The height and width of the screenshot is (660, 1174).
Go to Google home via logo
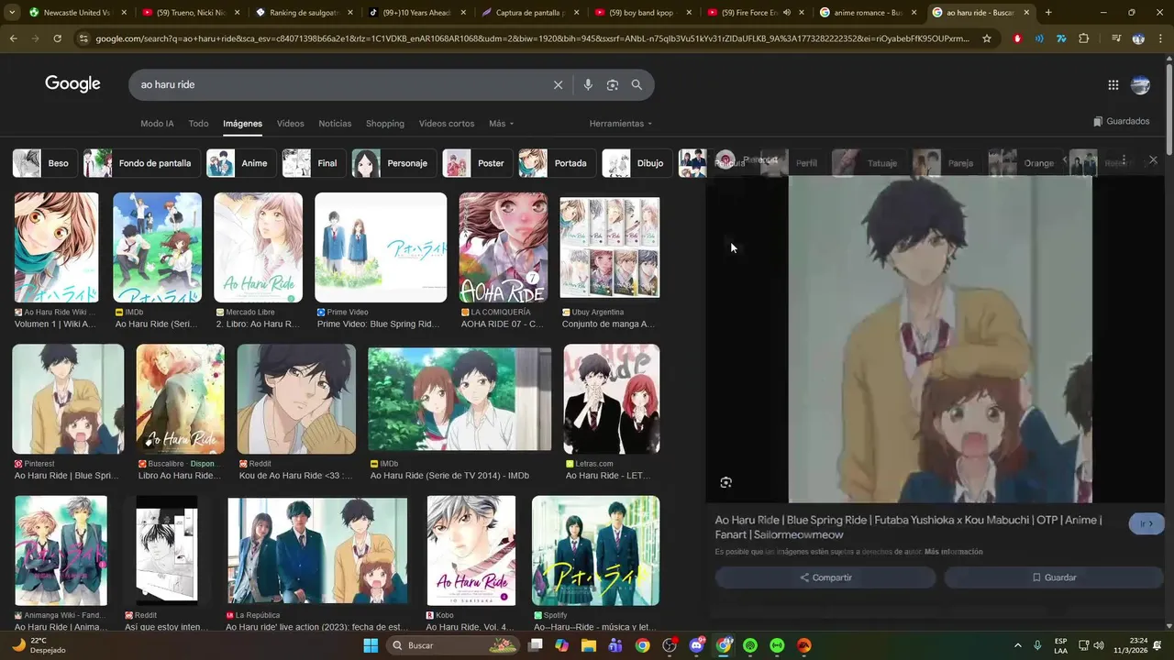point(72,84)
